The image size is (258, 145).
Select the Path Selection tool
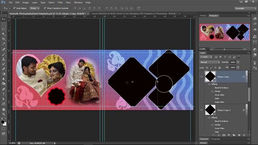pos(4,99)
